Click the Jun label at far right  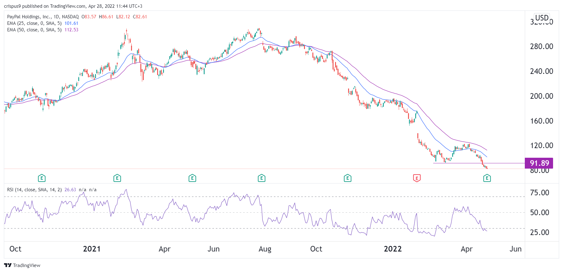pos(515,249)
